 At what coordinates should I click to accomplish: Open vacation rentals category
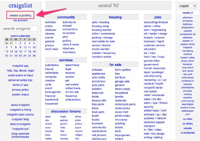click(x=102, y=57)
